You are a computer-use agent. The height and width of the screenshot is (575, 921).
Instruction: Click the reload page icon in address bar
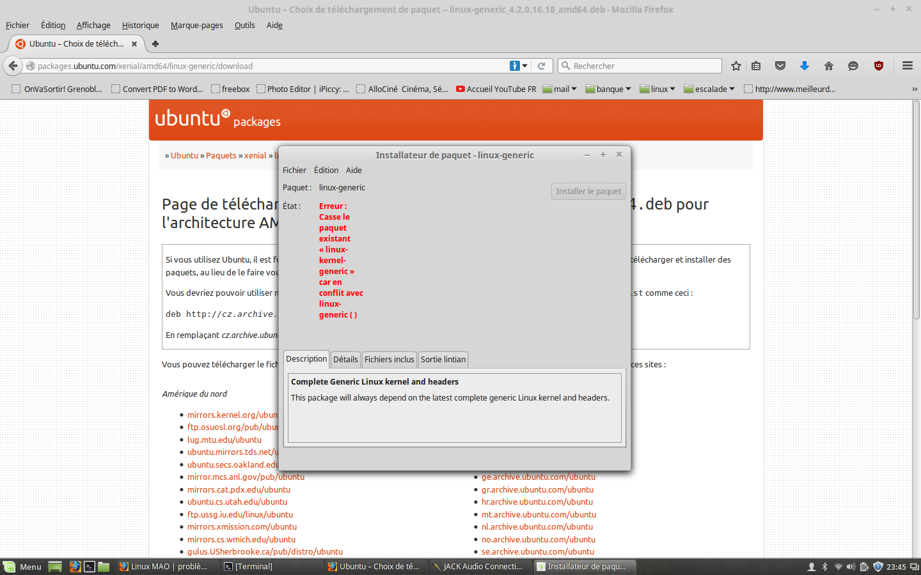point(541,66)
